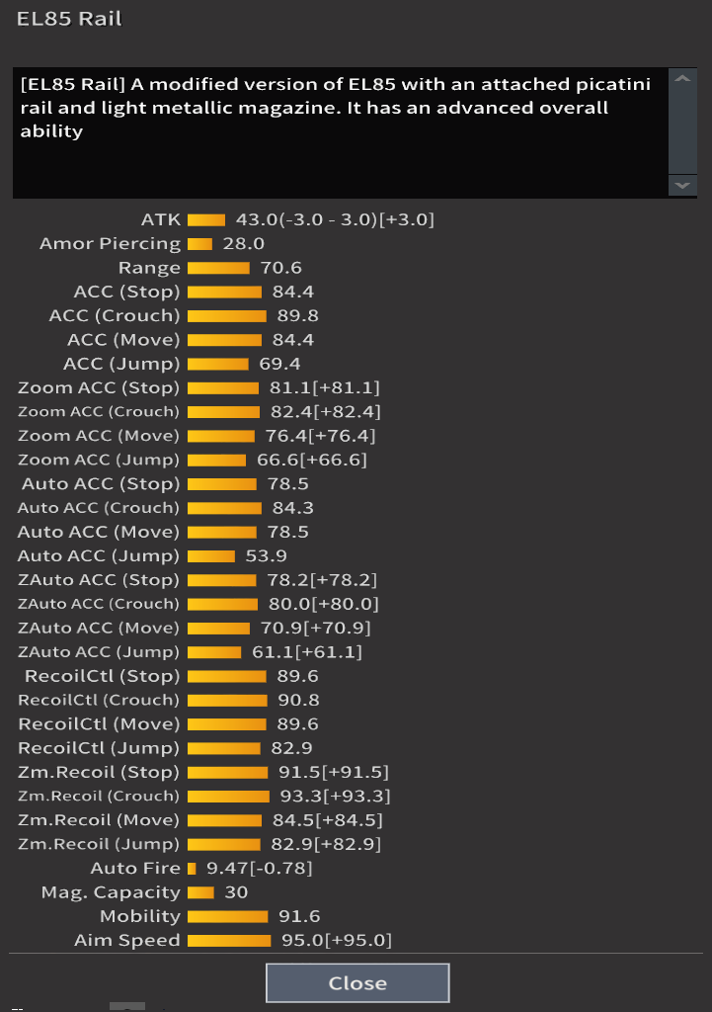Click the small Auto Fire bar

coord(192,869)
